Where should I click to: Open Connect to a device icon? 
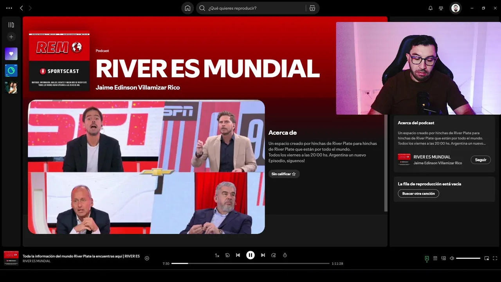tap(443, 258)
